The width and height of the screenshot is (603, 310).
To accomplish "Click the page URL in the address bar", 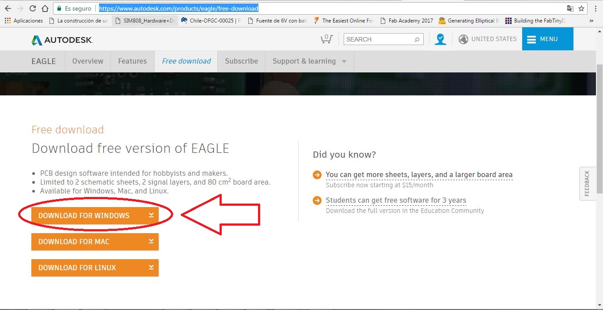I will point(178,8).
